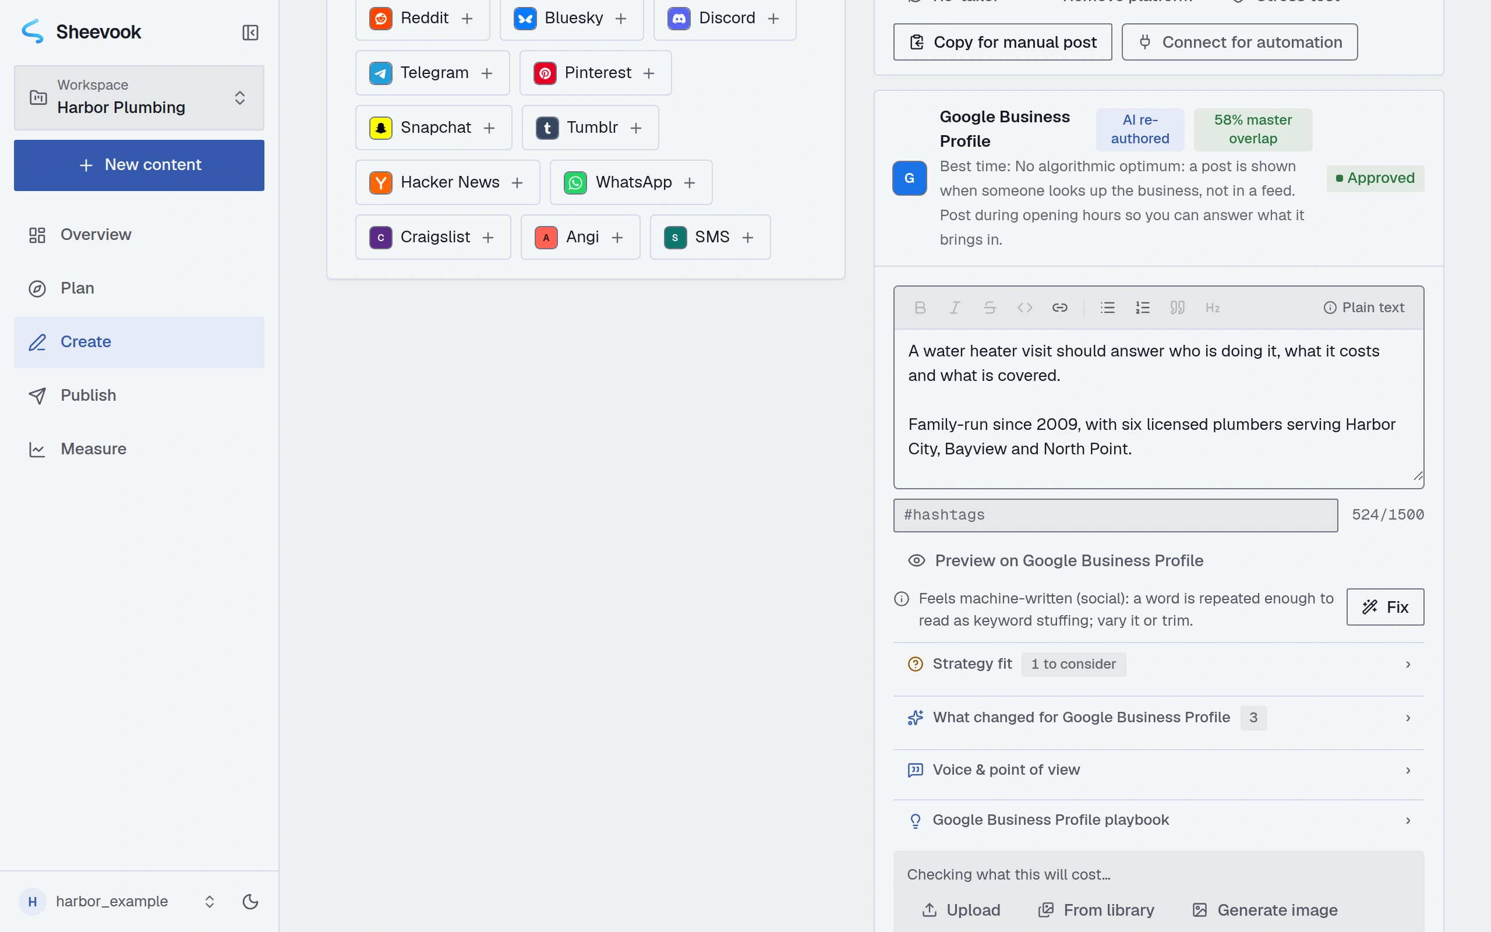
Task: Open the Harbor Plumbing workspace switcher
Action: click(x=139, y=97)
